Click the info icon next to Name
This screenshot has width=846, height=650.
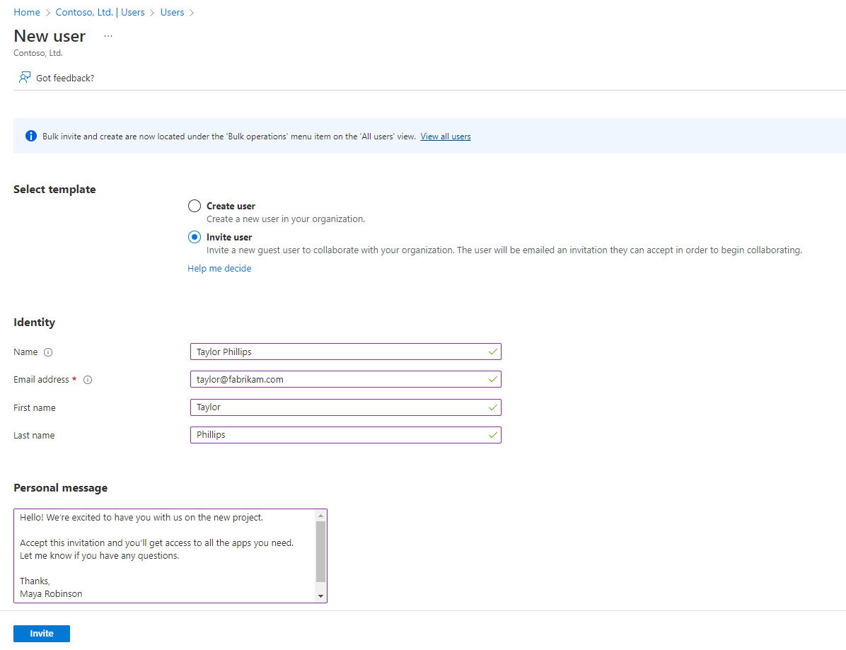[x=48, y=352]
